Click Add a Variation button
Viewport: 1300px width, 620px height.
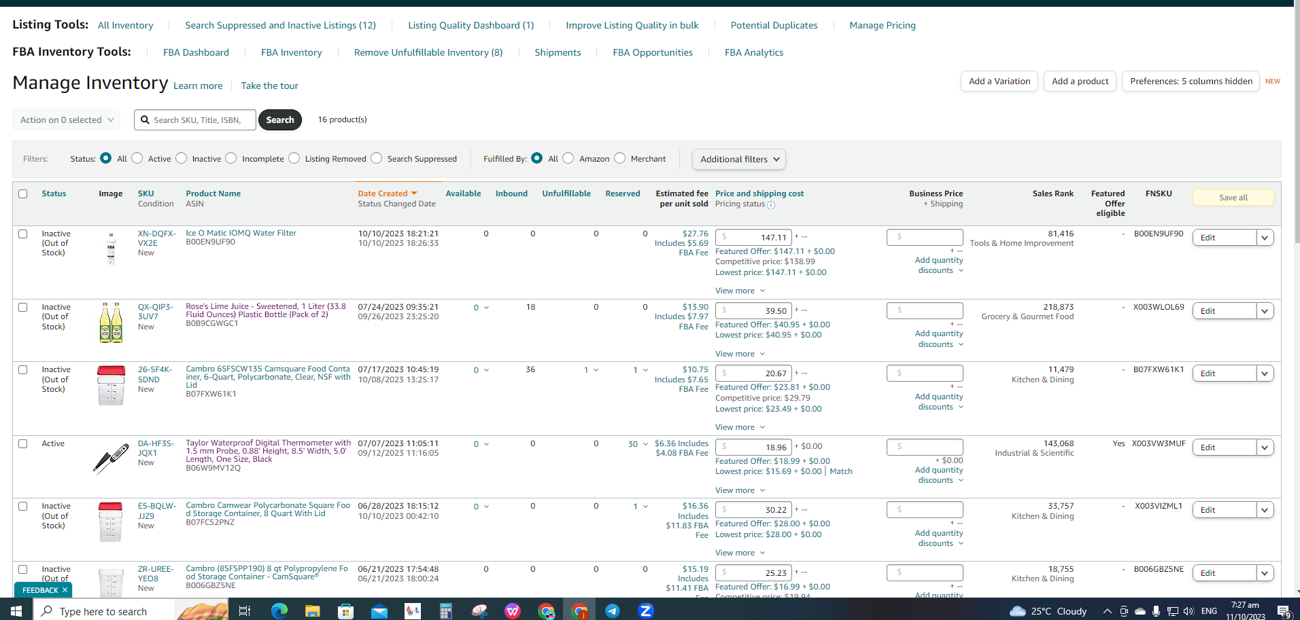click(x=999, y=81)
